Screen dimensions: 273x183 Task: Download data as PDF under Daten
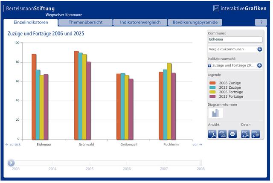[x=246, y=134]
